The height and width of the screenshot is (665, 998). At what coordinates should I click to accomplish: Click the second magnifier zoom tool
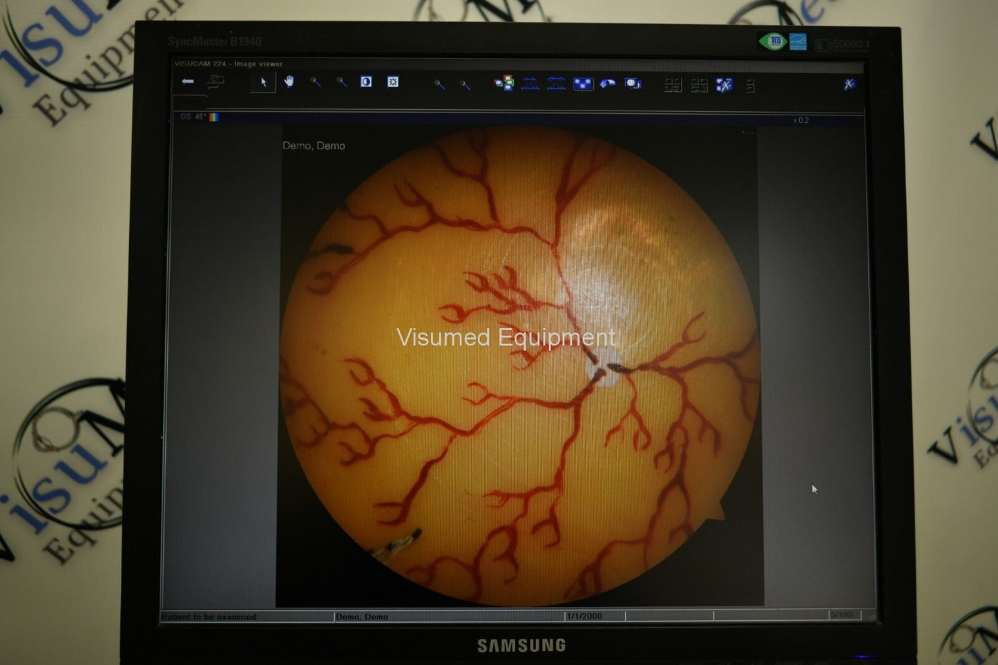tap(341, 82)
